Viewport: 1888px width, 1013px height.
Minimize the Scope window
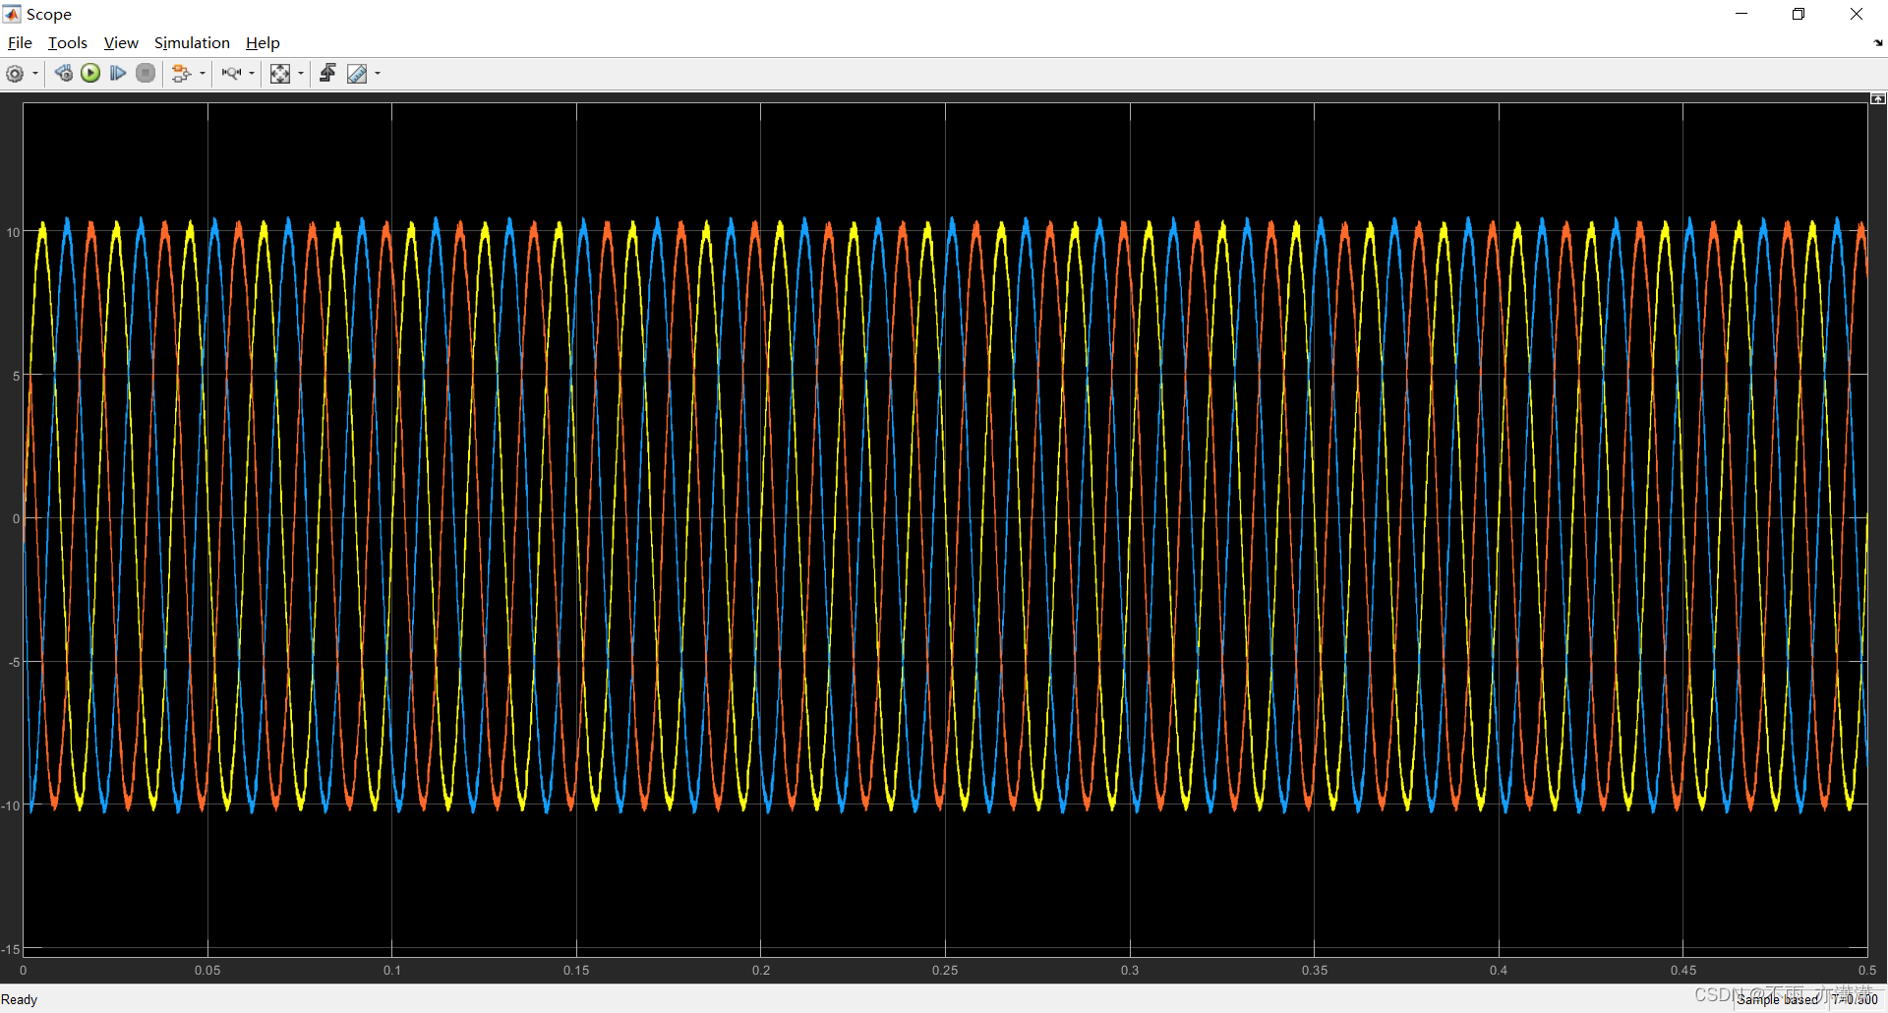(1741, 14)
